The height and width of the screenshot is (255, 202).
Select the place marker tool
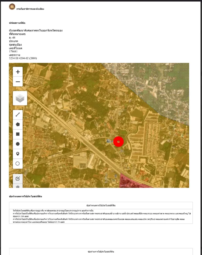pyautogui.click(x=18, y=154)
